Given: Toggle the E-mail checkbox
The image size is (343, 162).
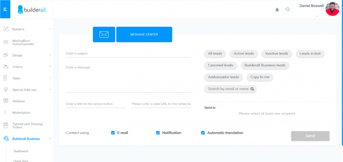Looking at the screenshot, I should (113, 133).
